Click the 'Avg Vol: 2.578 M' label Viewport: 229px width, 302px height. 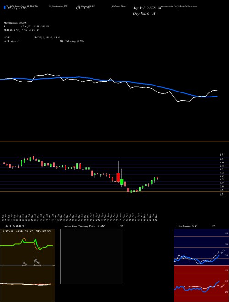[147, 8]
